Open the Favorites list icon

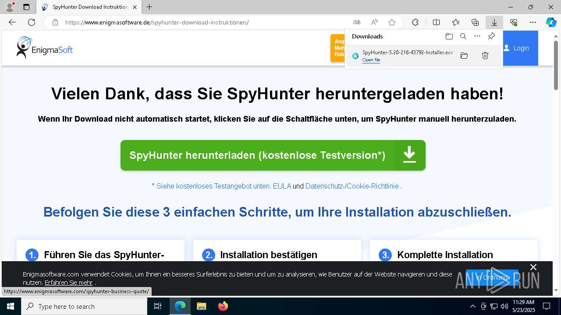tap(456, 22)
